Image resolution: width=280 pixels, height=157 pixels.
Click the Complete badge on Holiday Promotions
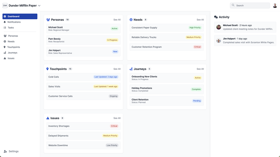coord(196,89)
